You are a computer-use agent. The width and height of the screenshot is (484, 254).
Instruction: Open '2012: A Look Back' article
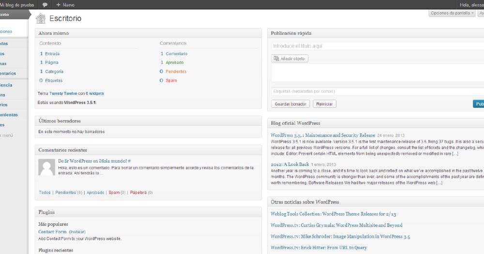[290, 164]
